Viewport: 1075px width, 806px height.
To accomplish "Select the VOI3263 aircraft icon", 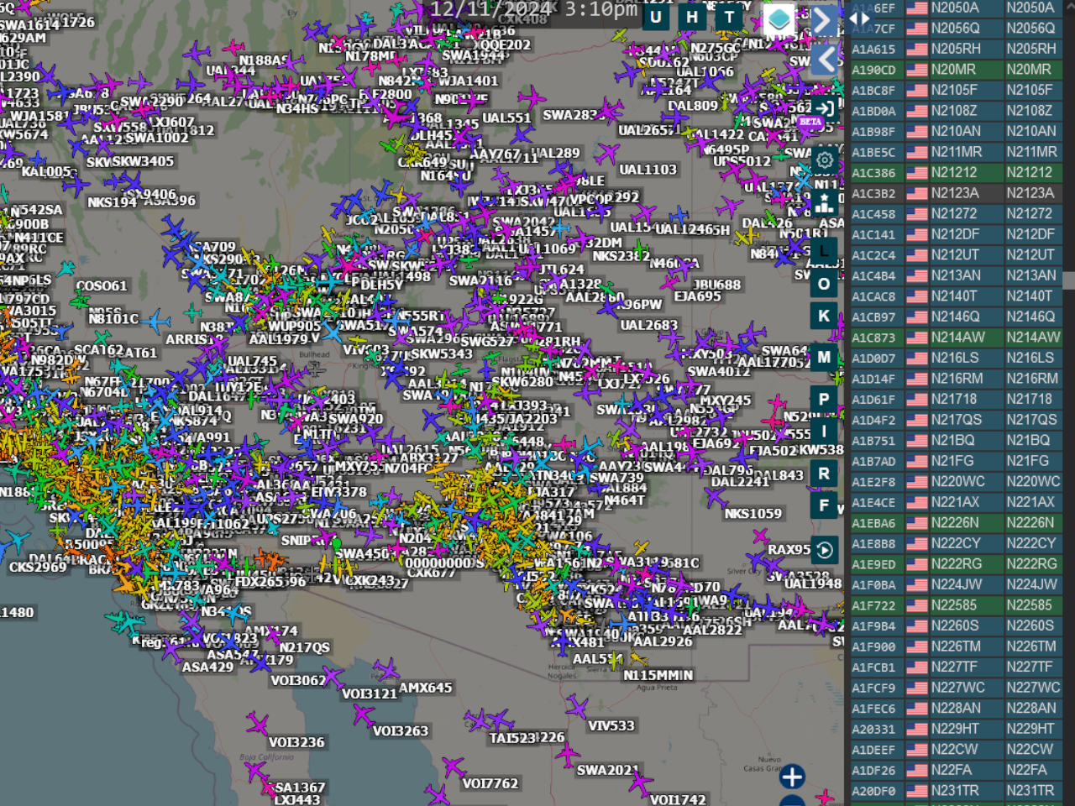I will click(x=363, y=715).
